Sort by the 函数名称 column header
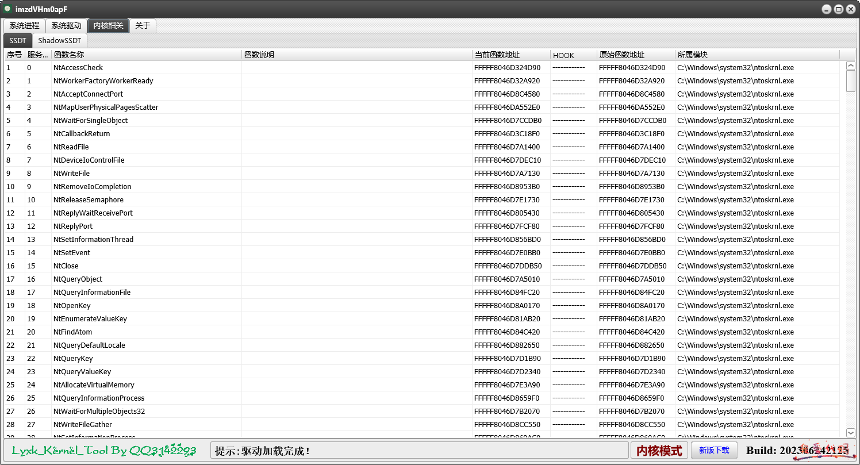 (146, 55)
